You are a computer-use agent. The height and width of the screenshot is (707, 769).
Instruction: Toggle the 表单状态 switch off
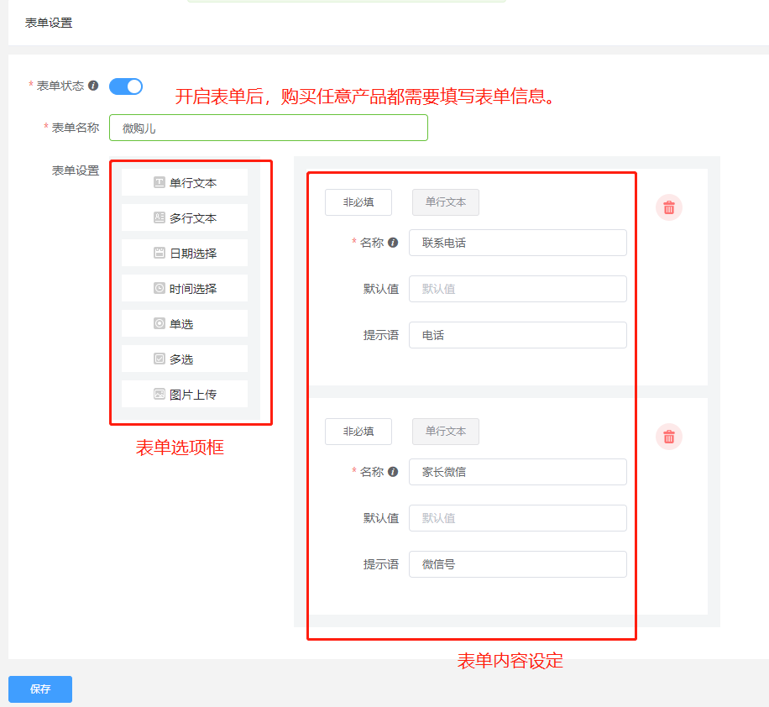click(x=126, y=86)
